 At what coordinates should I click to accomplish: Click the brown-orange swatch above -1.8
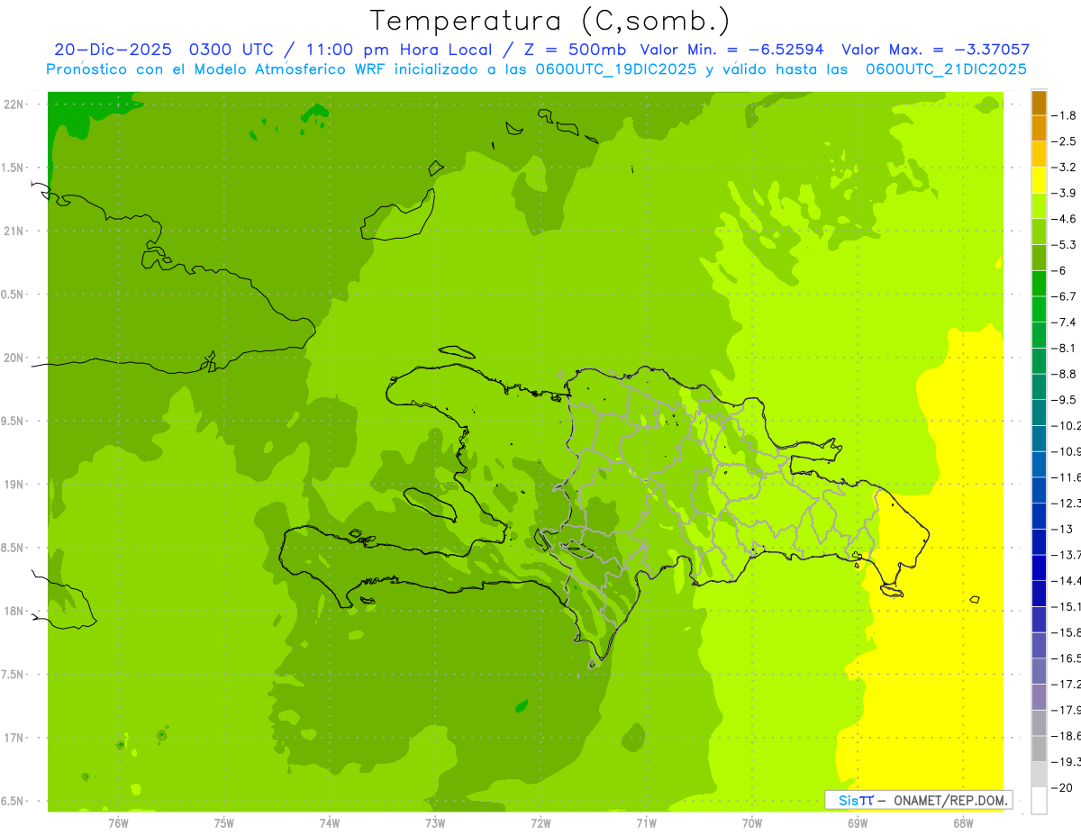1039,104
